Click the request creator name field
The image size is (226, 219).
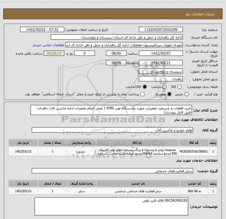click(124, 45)
